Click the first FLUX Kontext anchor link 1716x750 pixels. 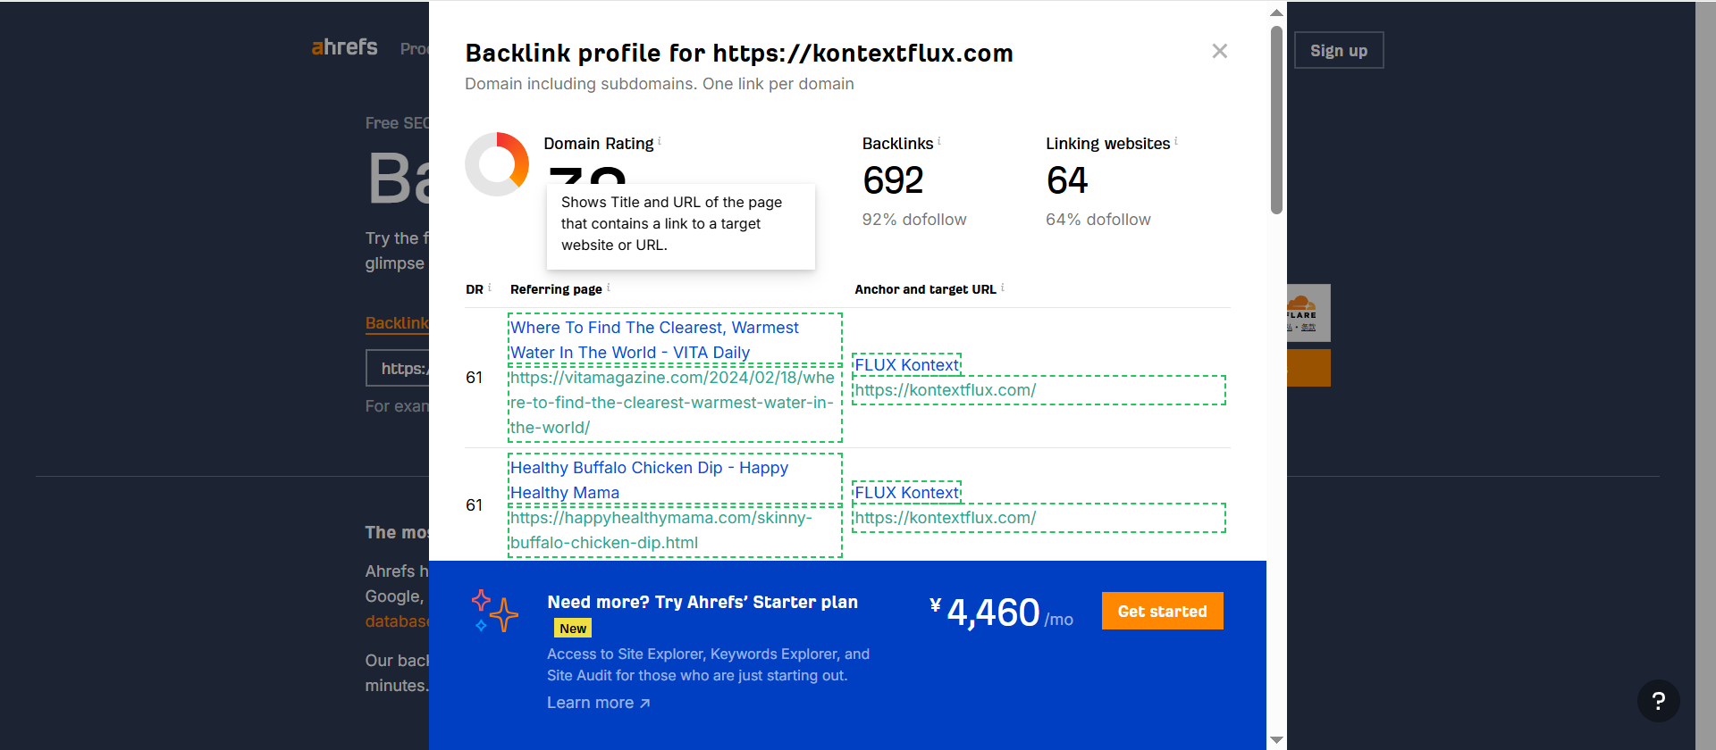point(906,365)
